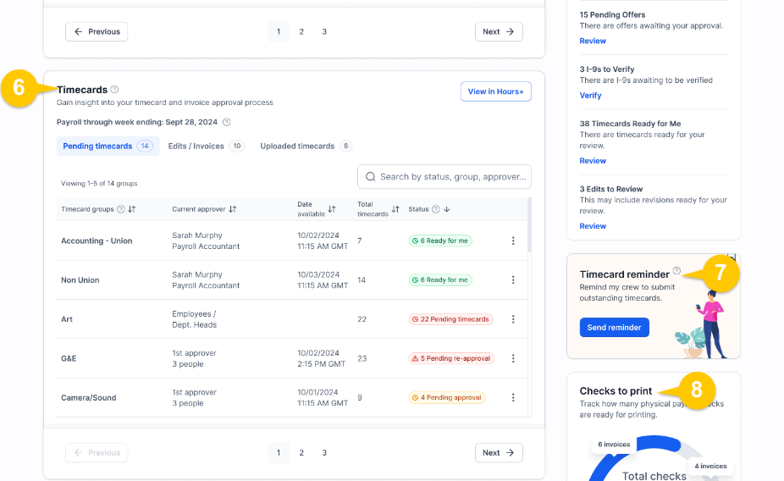Click top Previous pagination button
Image resolution: width=784 pixels, height=481 pixels.
tap(97, 31)
